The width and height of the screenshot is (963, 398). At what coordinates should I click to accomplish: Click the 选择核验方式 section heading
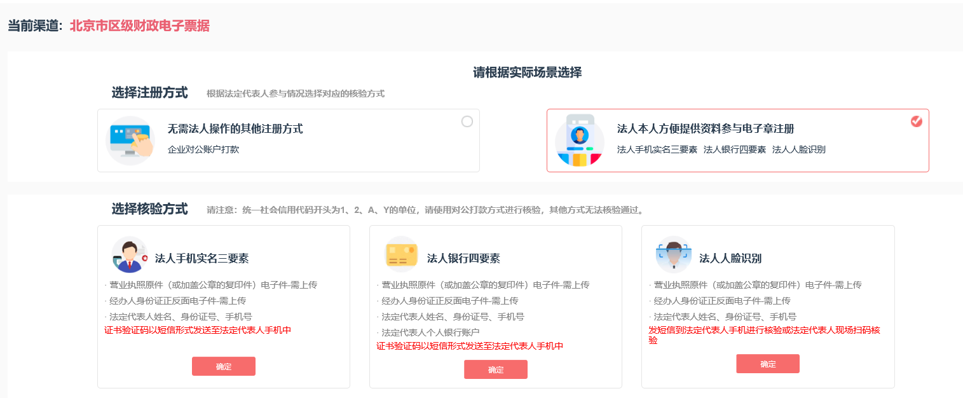[149, 209]
